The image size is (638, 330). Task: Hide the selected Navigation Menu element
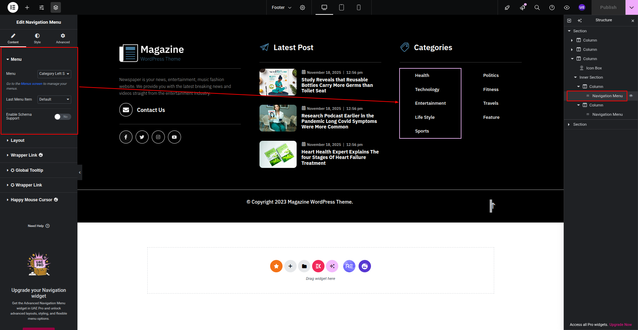pos(631,96)
